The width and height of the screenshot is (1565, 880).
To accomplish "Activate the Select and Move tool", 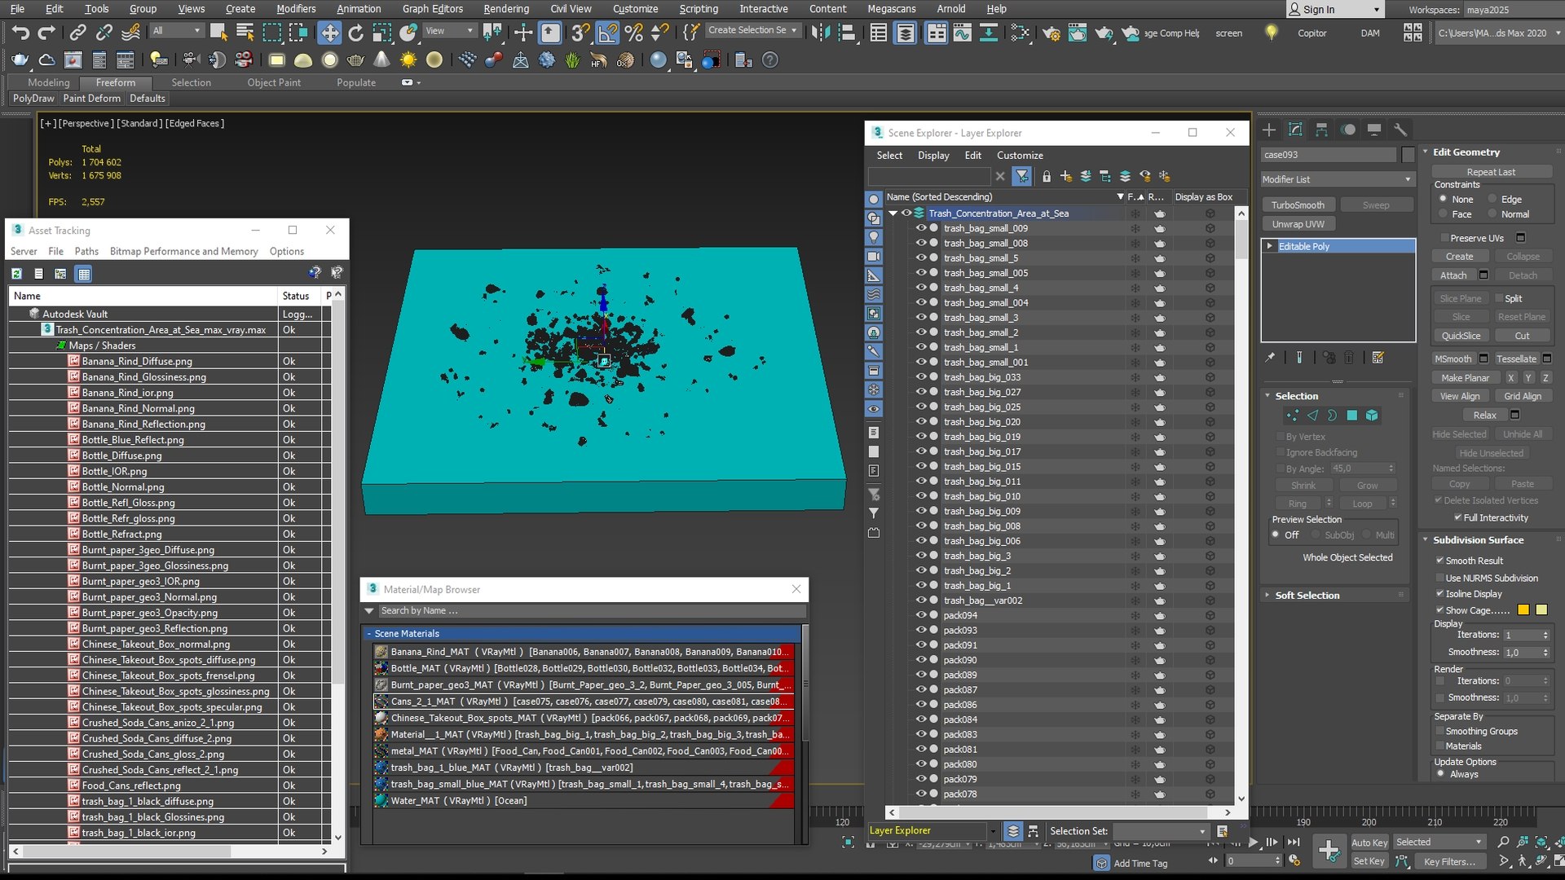I will tap(329, 33).
